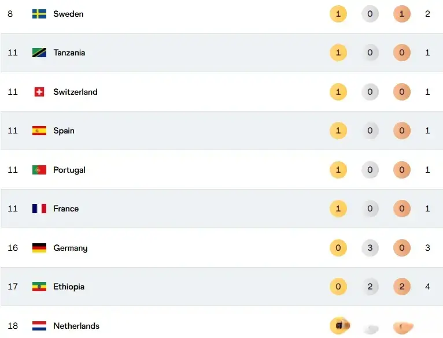Click Ethiopia's bronze medal count badge

coord(401,287)
